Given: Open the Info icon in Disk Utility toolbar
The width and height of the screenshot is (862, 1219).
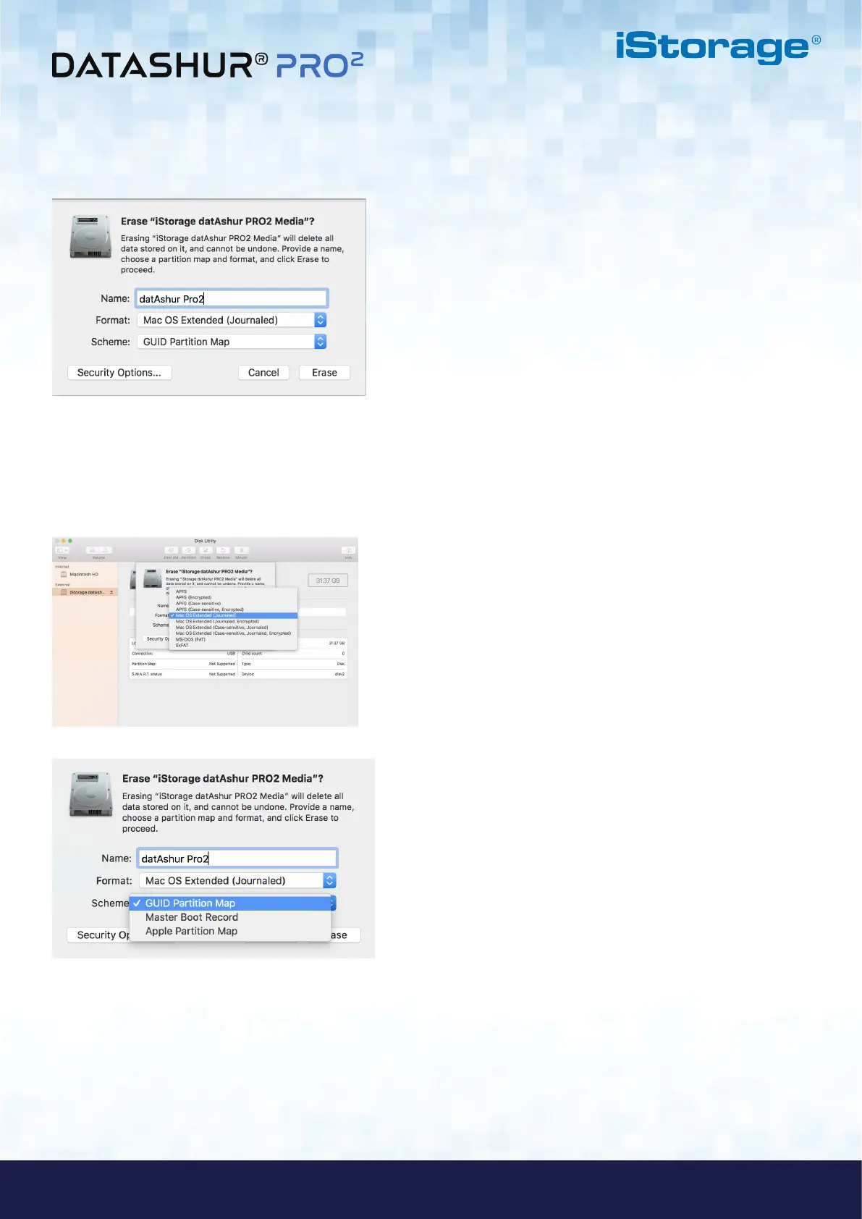Looking at the screenshot, I should point(348,551).
